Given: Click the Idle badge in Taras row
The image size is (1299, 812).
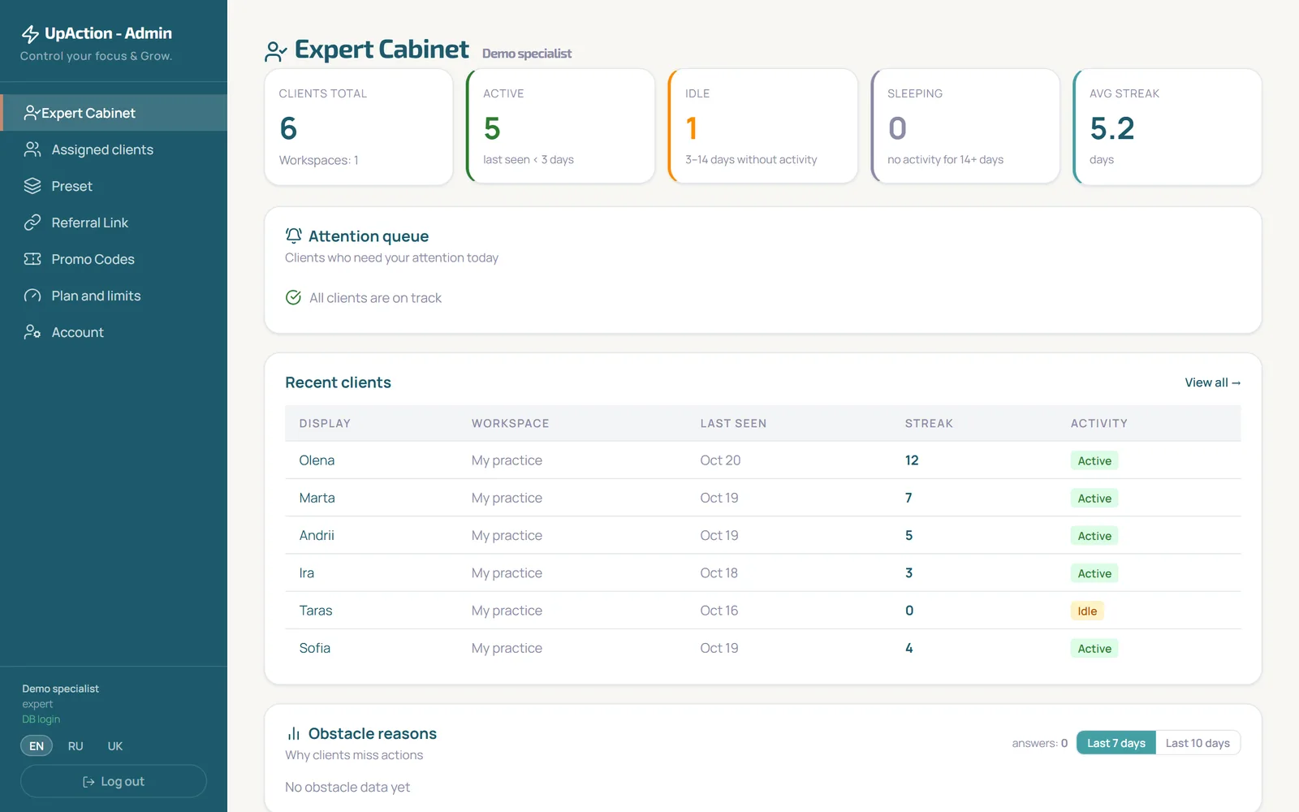Looking at the screenshot, I should [x=1087, y=611].
